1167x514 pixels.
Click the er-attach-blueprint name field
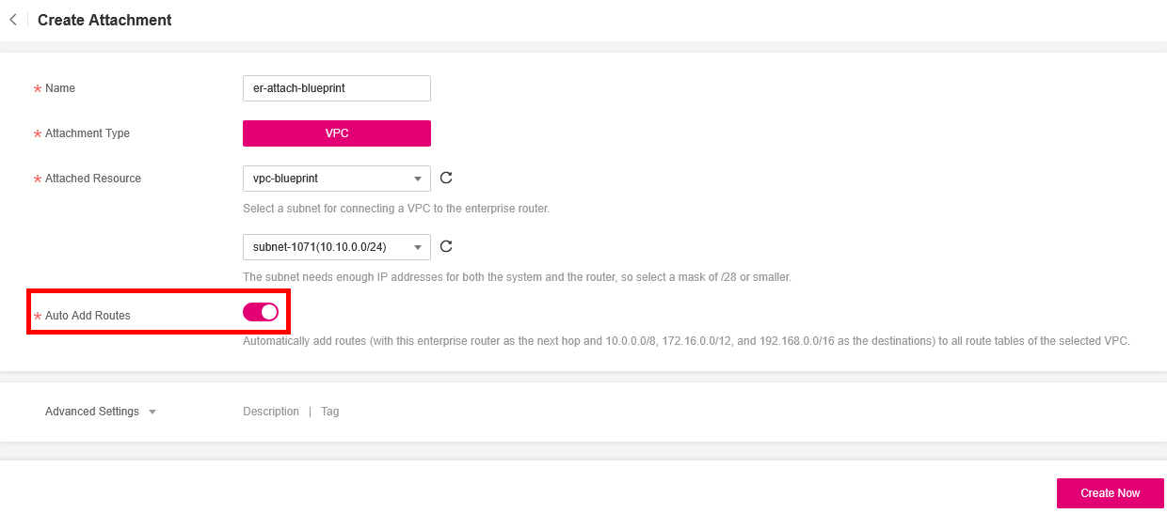tap(336, 88)
